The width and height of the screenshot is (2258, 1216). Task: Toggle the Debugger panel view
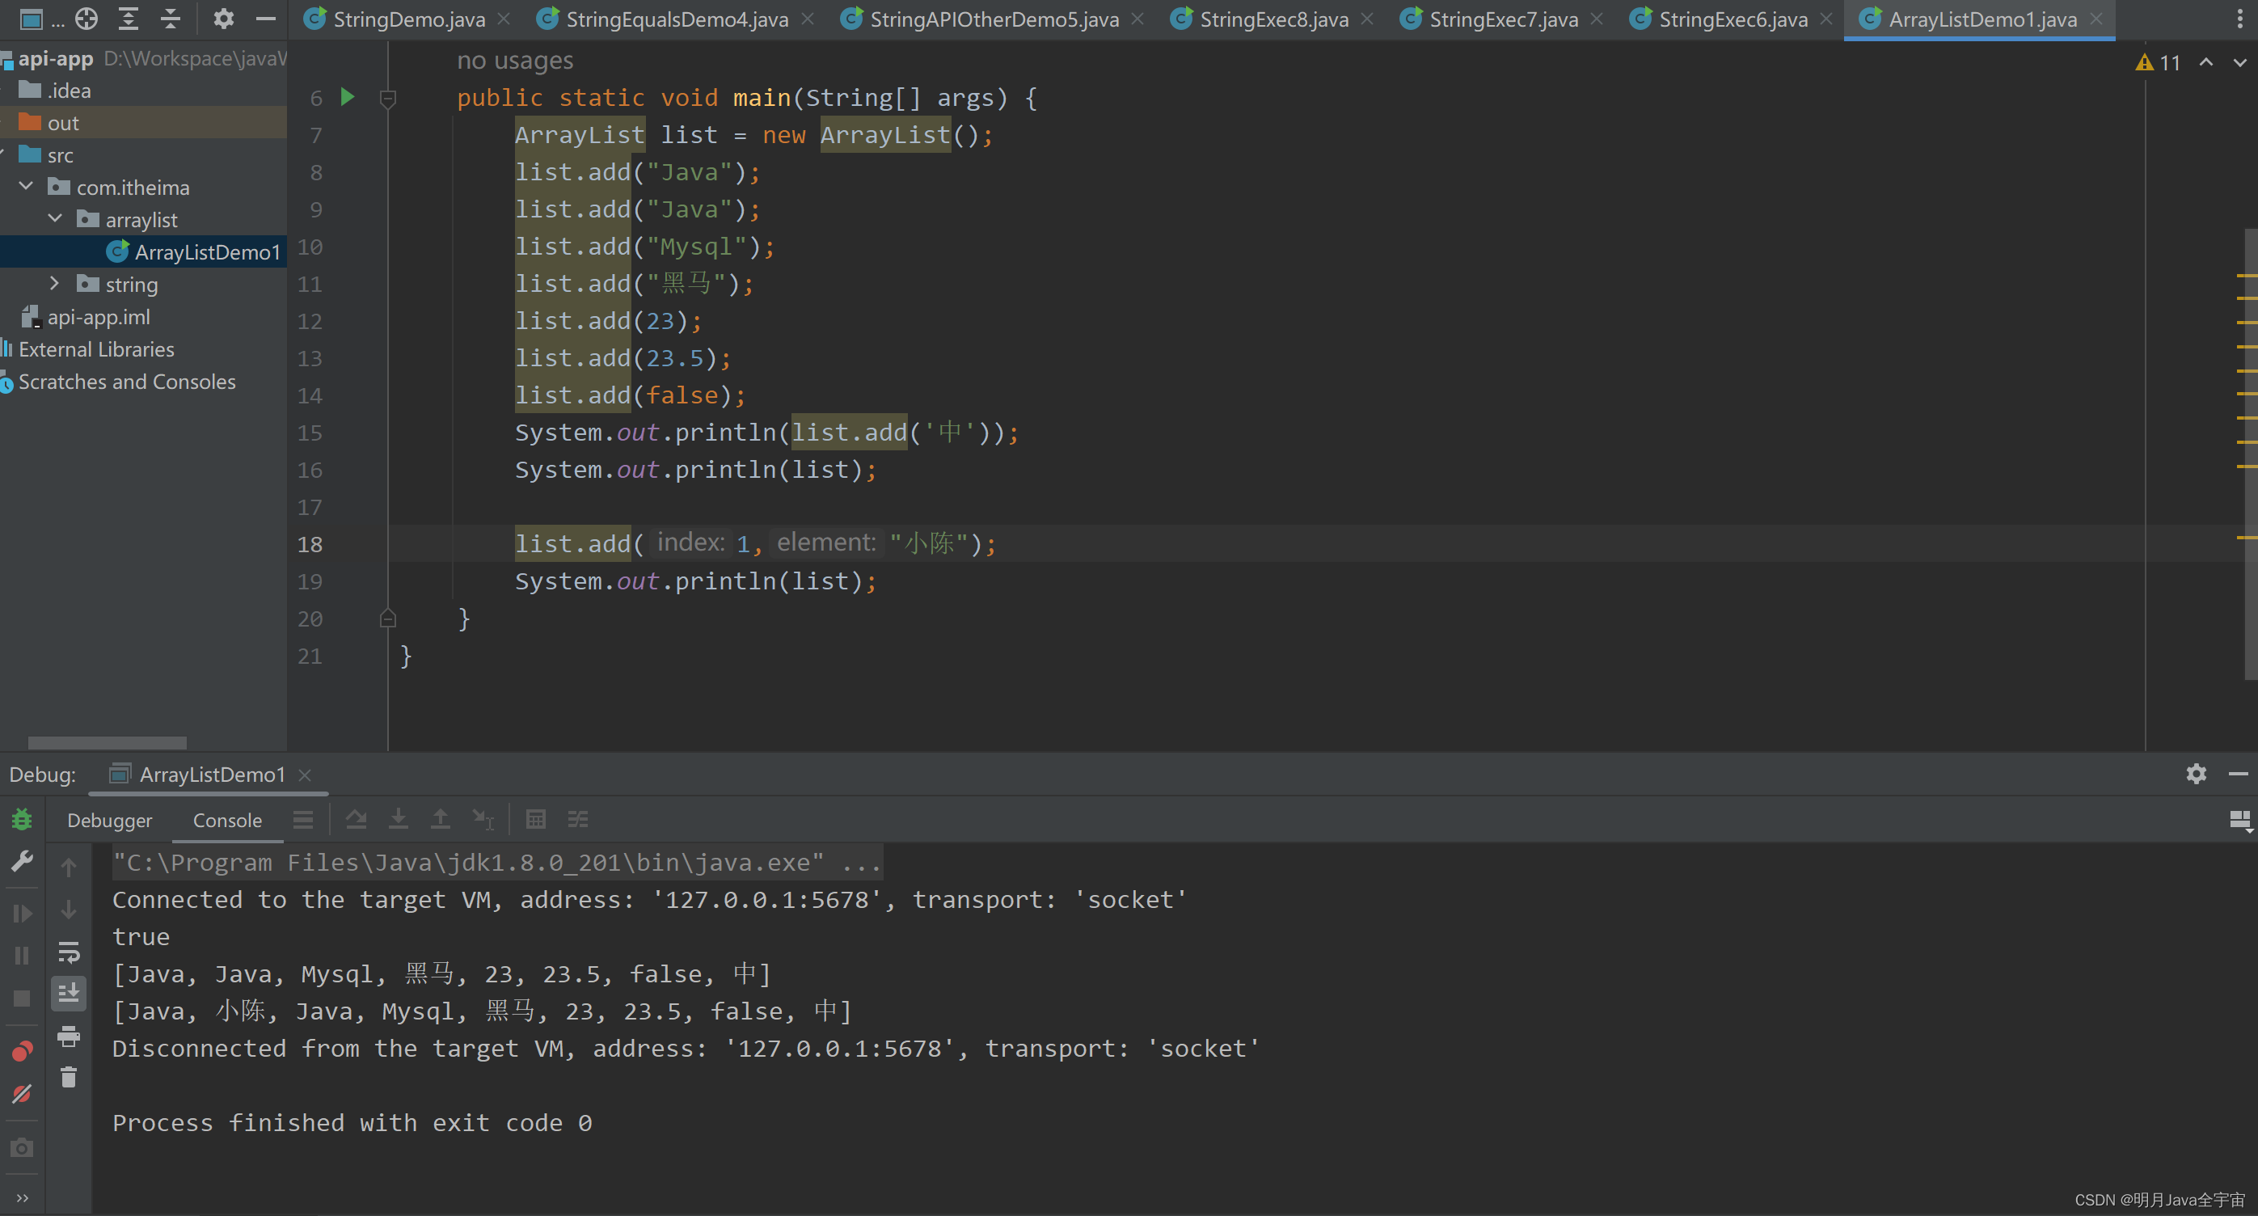coord(109,817)
